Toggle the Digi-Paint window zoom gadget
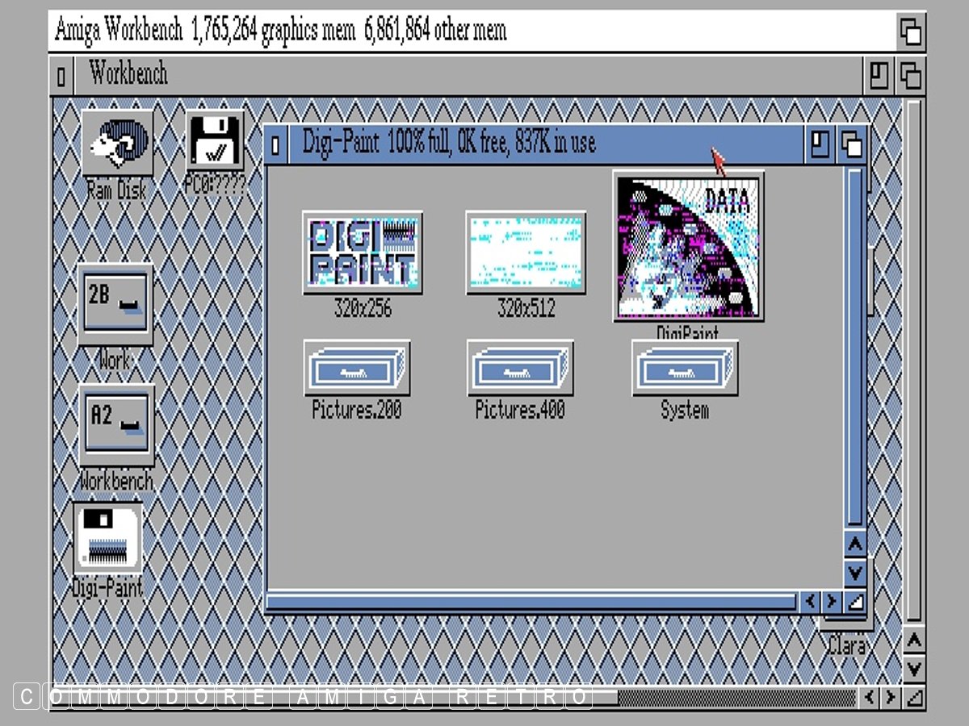This screenshot has height=726, width=969. (820, 145)
